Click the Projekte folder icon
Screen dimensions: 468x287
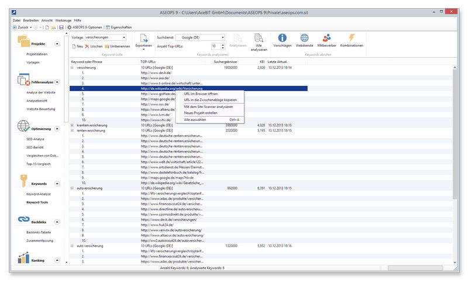(x=23, y=41)
